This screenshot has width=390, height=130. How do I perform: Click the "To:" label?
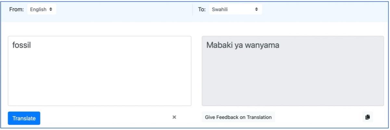[x=201, y=9]
